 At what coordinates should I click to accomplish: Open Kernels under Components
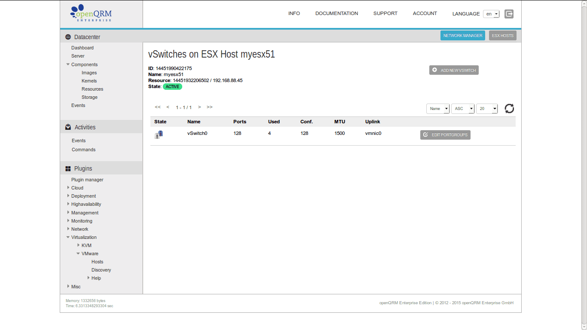point(89,81)
